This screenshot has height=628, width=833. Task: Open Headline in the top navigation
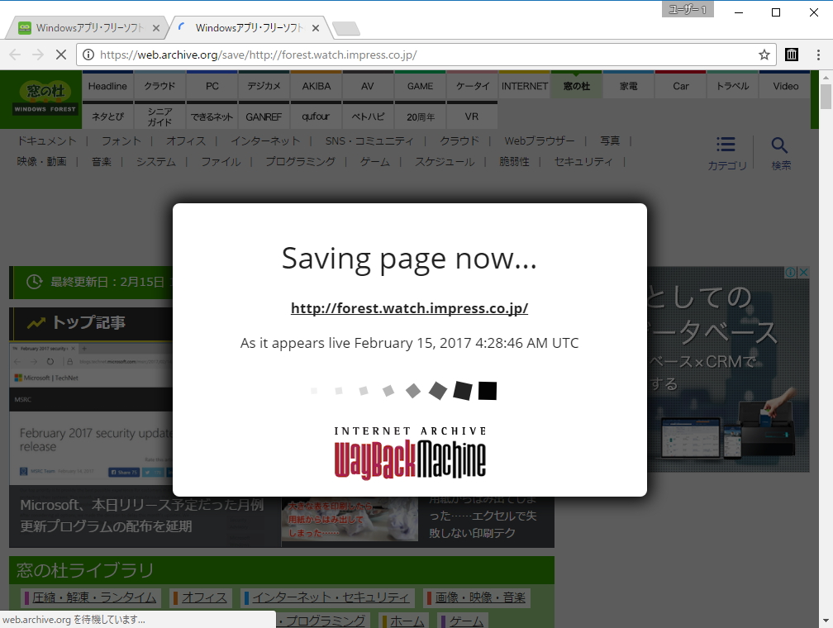(x=107, y=86)
